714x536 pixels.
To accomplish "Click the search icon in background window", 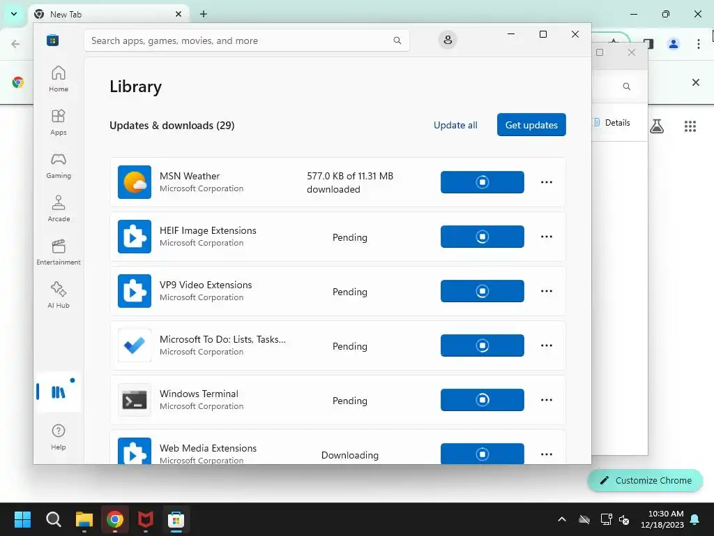I will pos(627,87).
